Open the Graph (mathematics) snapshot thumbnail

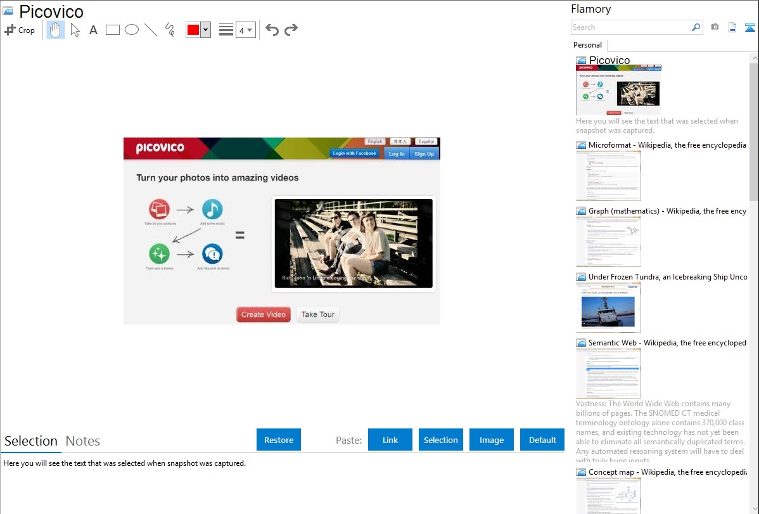(x=608, y=241)
